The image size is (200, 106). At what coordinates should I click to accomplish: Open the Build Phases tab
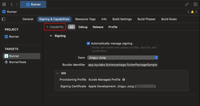click(x=146, y=19)
